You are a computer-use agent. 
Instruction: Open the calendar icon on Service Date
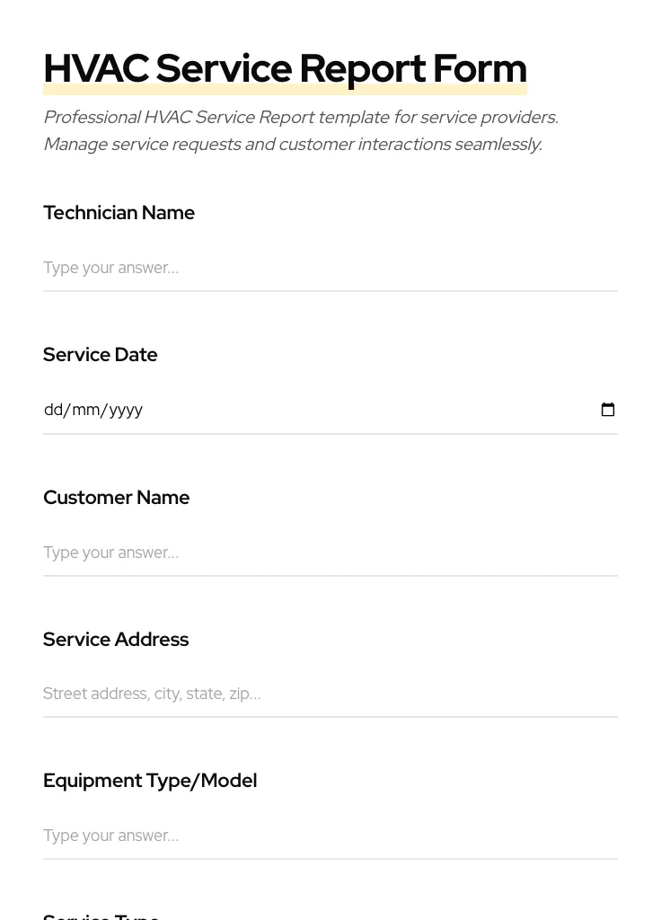608,410
